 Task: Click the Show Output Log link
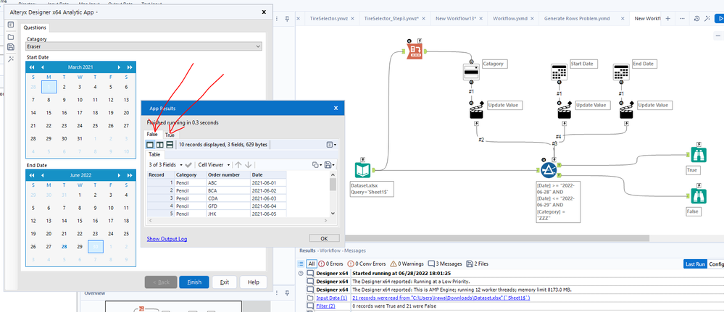point(167,239)
